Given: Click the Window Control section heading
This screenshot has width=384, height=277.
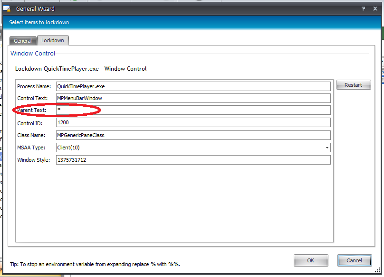Looking at the screenshot, I should 33,54.
